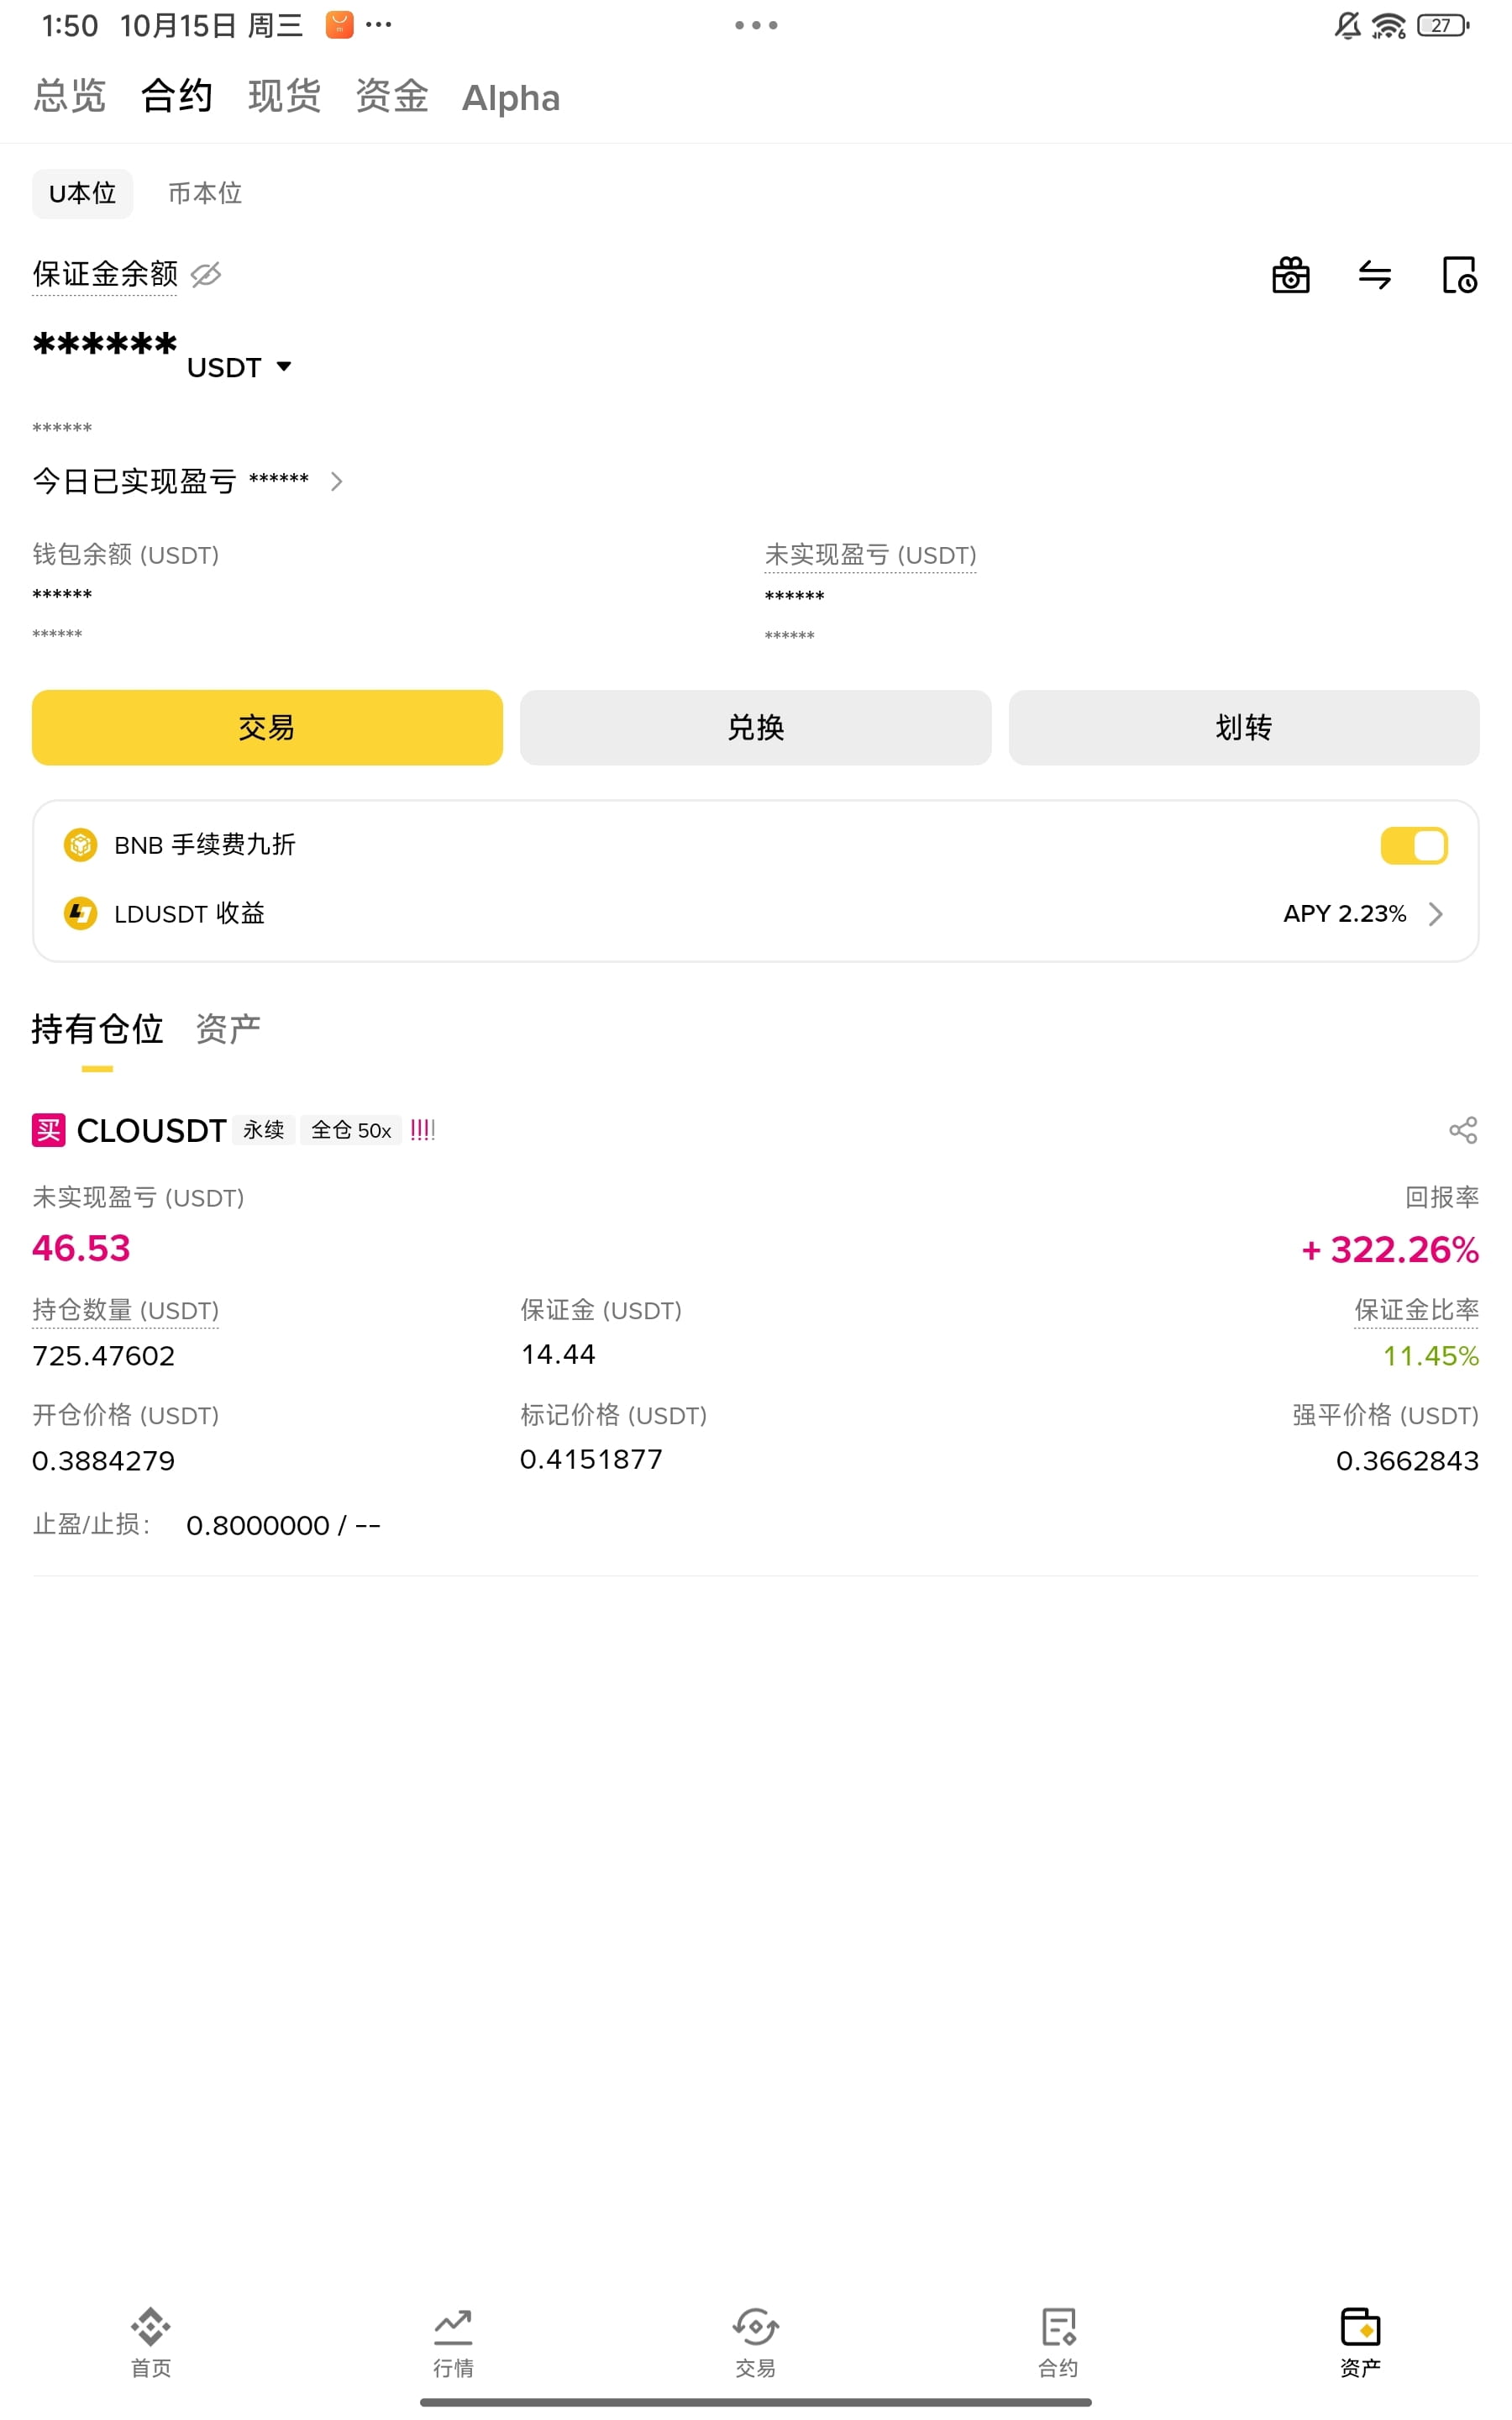This screenshot has height=2420, width=1512.
Task: Tap the risk level indicator bars
Action: click(x=422, y=1130)
